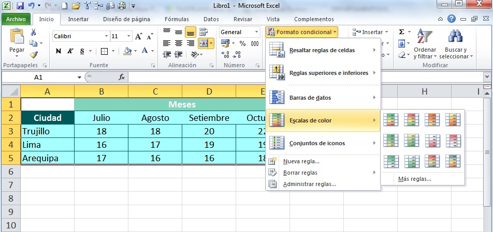The height and width of the screenshot is (232, 493).
Task: Open the Name Box dropdown arrow
Action: (x=79, y=77)
